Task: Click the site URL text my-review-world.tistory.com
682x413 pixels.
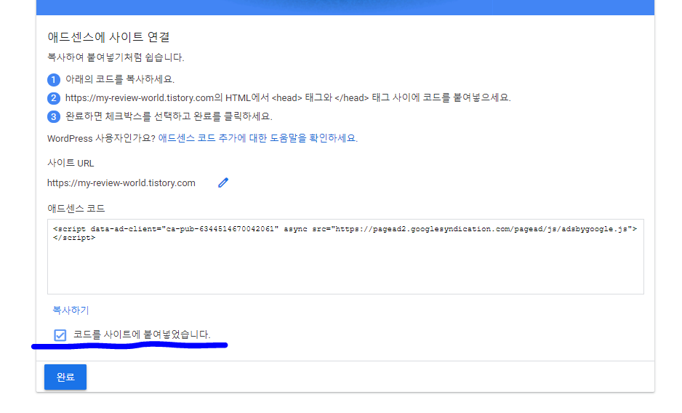Action: 121,183
